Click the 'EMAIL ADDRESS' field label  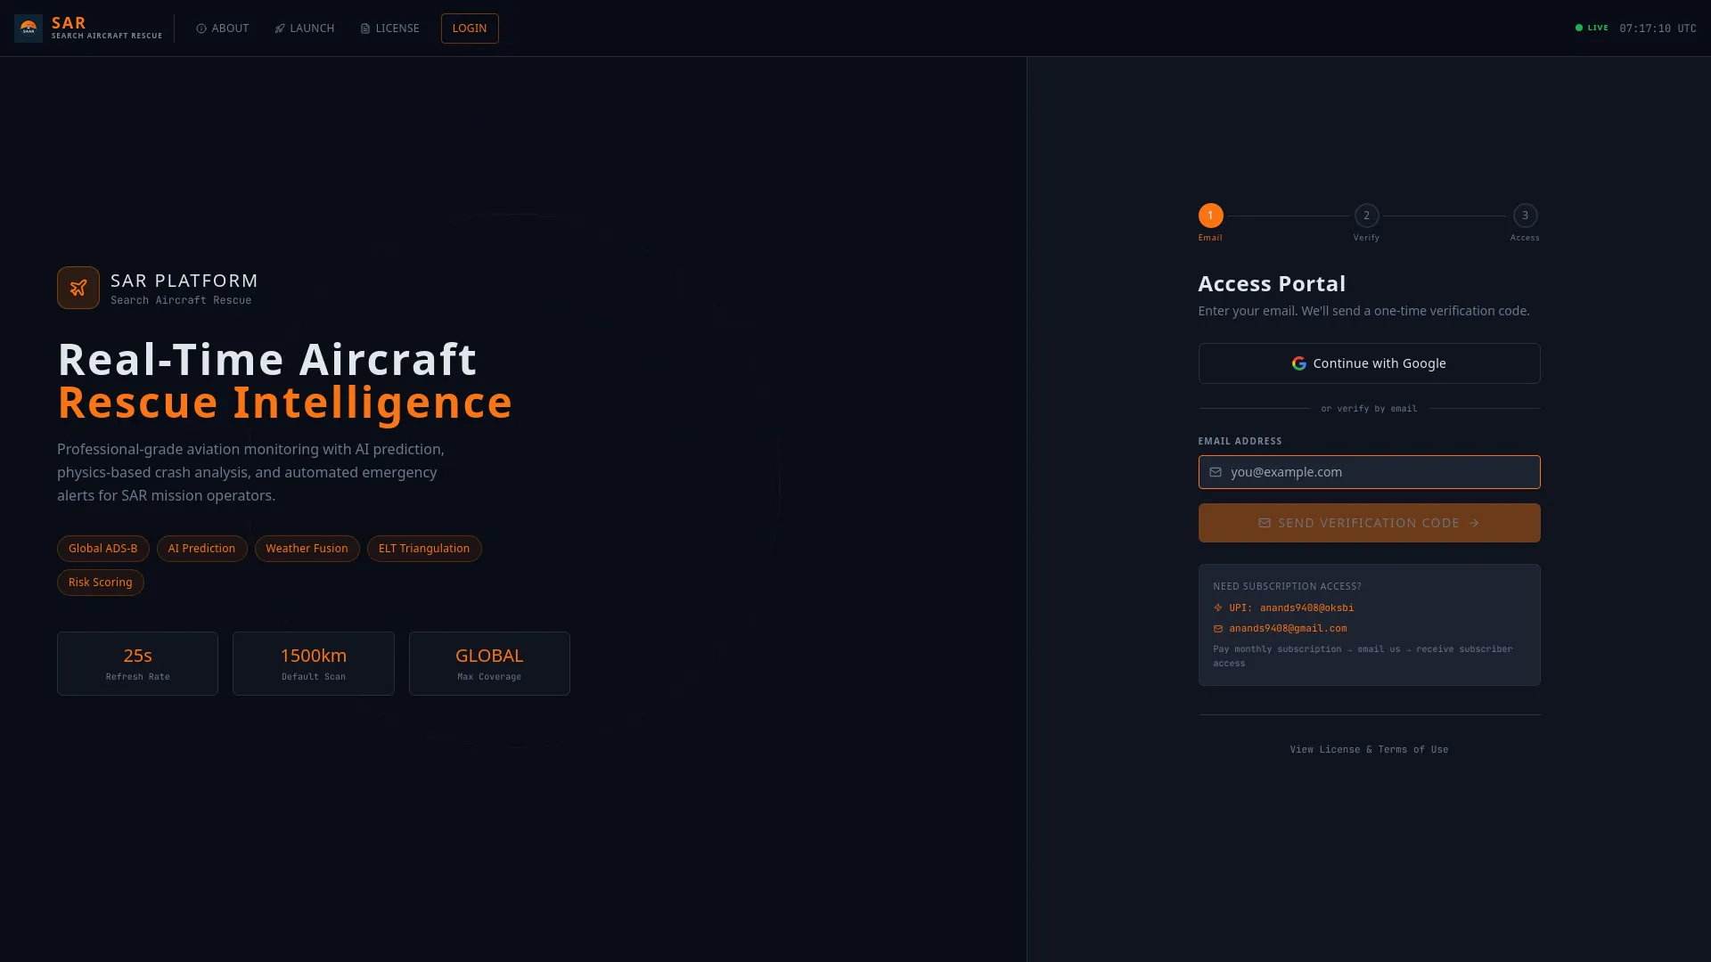pos(1240,441)
